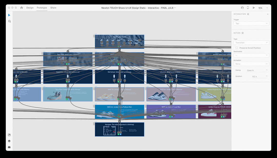Start Desktop Preview with play icon
Screen dimensions: 277x158
coord(254,8)
